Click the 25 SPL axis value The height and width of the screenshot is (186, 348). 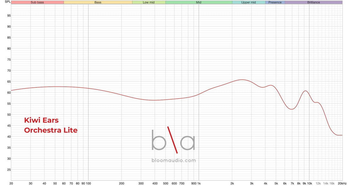(x=9, y=170)
